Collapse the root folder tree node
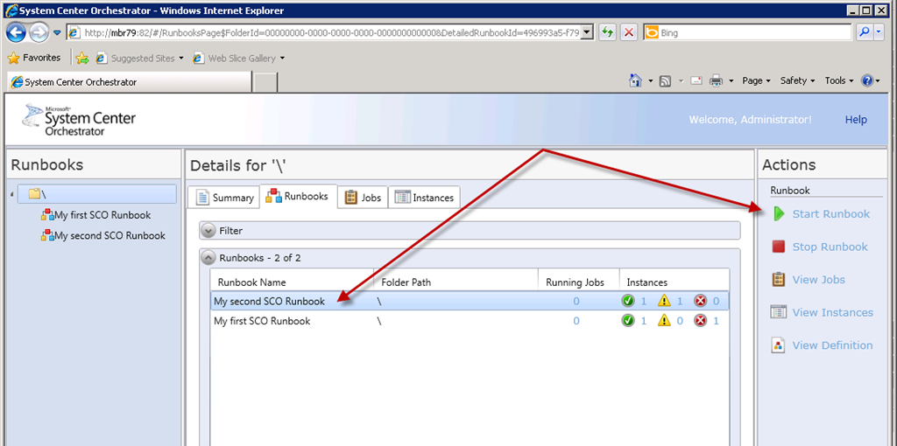The image size is (897, 446). pos(12,194)
